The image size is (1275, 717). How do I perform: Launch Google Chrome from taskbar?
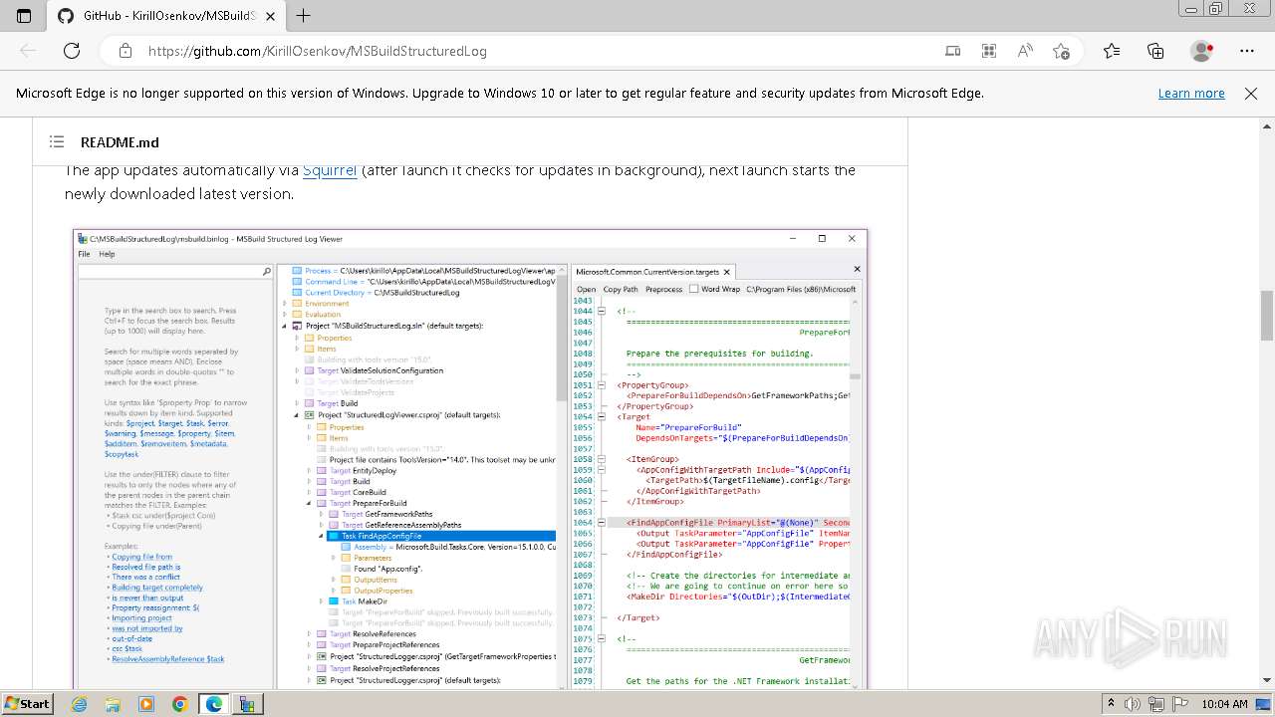179,704
